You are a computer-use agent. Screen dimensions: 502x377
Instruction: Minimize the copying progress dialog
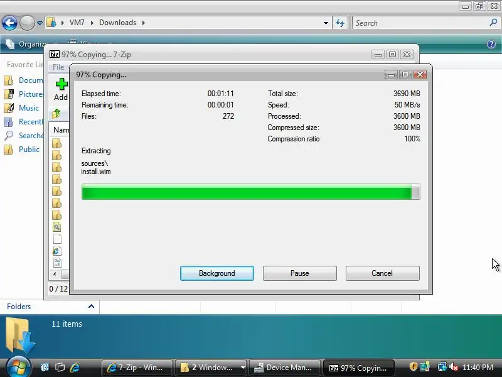391,74
